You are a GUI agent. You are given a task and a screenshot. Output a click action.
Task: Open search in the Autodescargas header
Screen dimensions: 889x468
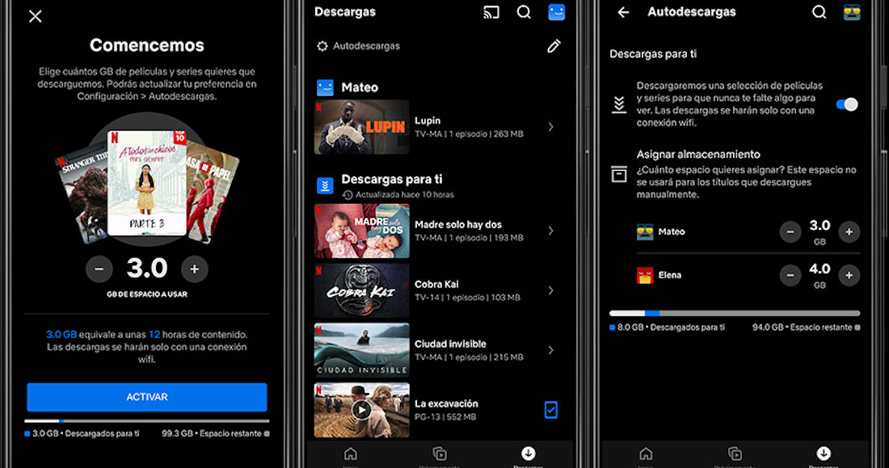click(x=819, y=12)
